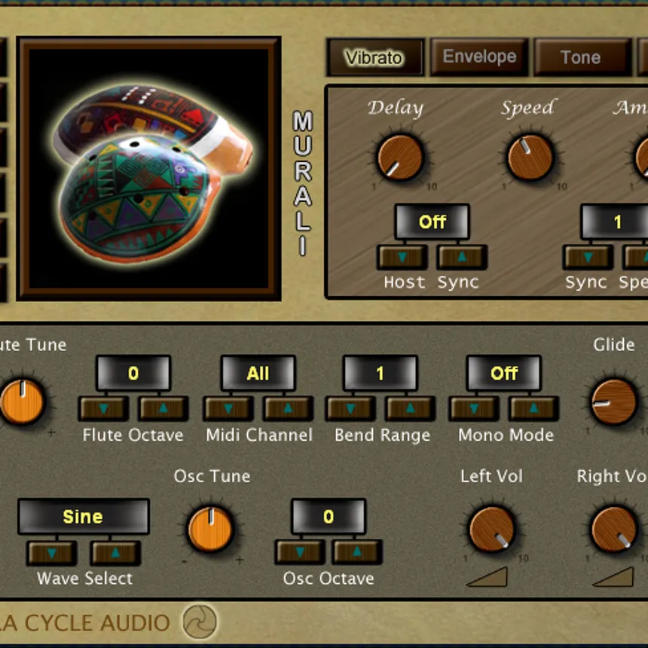Click the Sync Speed value display showing 1
648x648 pixels.
(x=615, y=222)
